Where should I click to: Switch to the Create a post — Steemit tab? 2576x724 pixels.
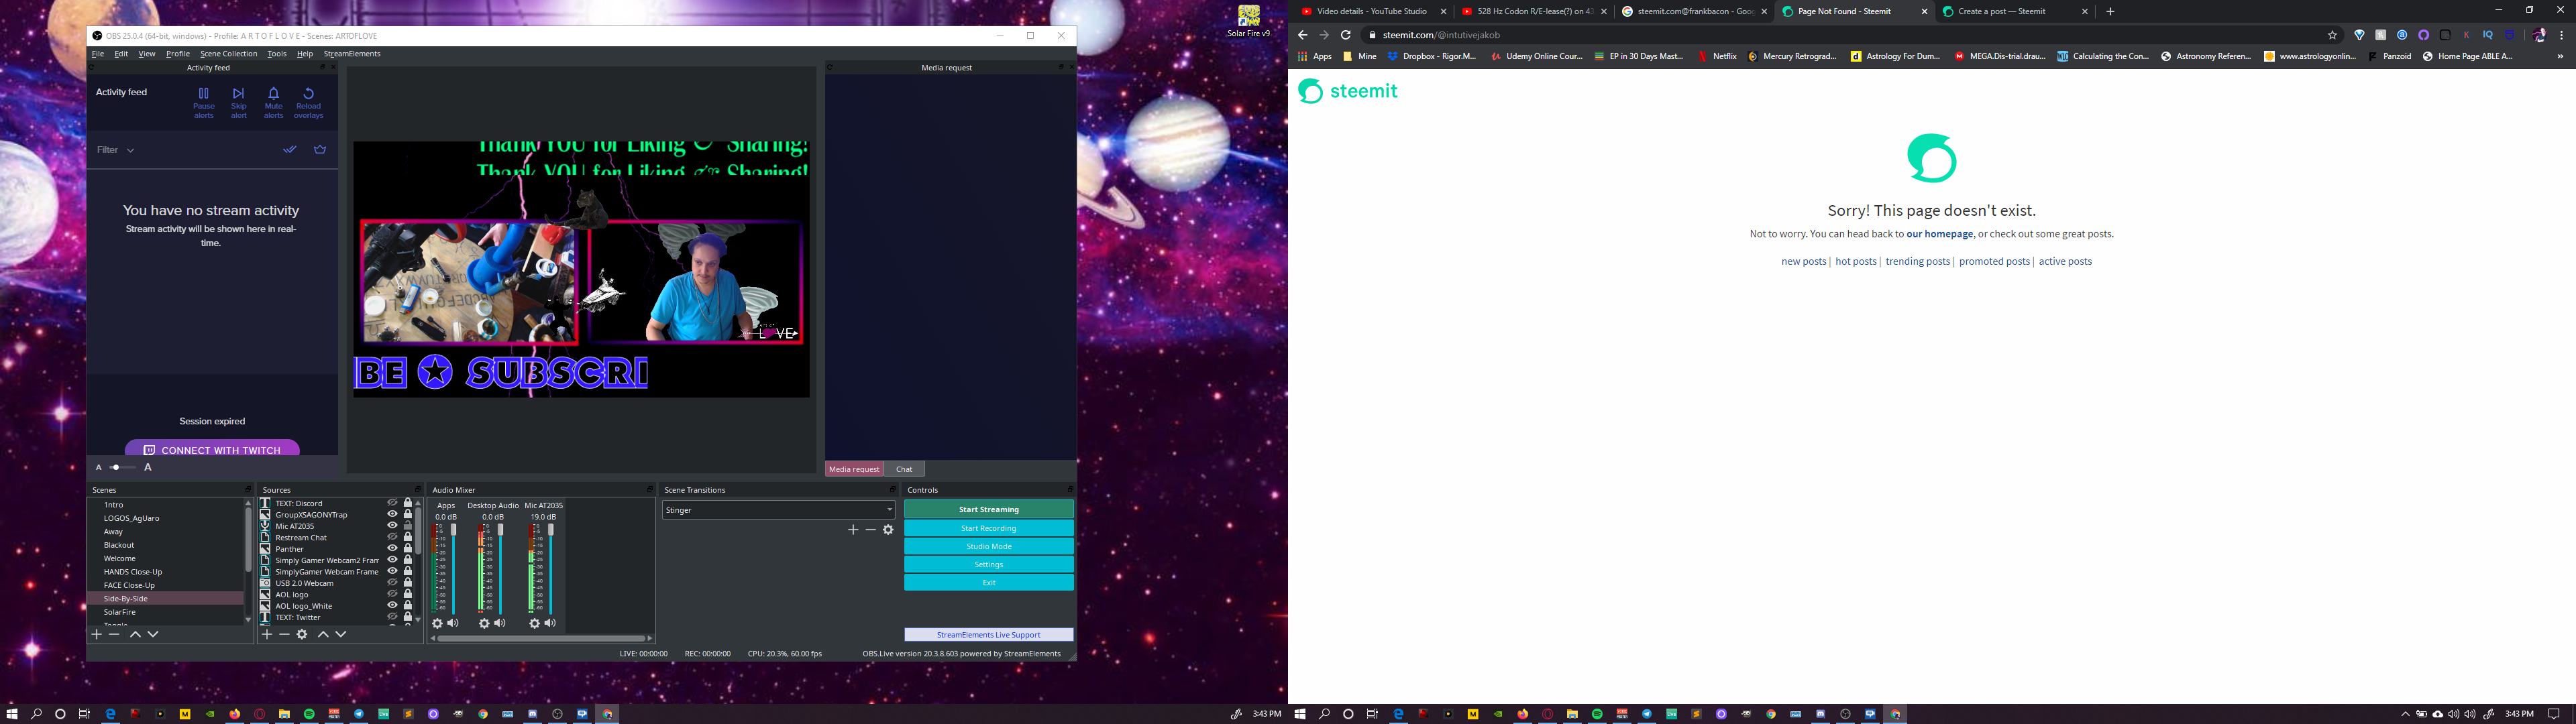[x=2013, y=11]
